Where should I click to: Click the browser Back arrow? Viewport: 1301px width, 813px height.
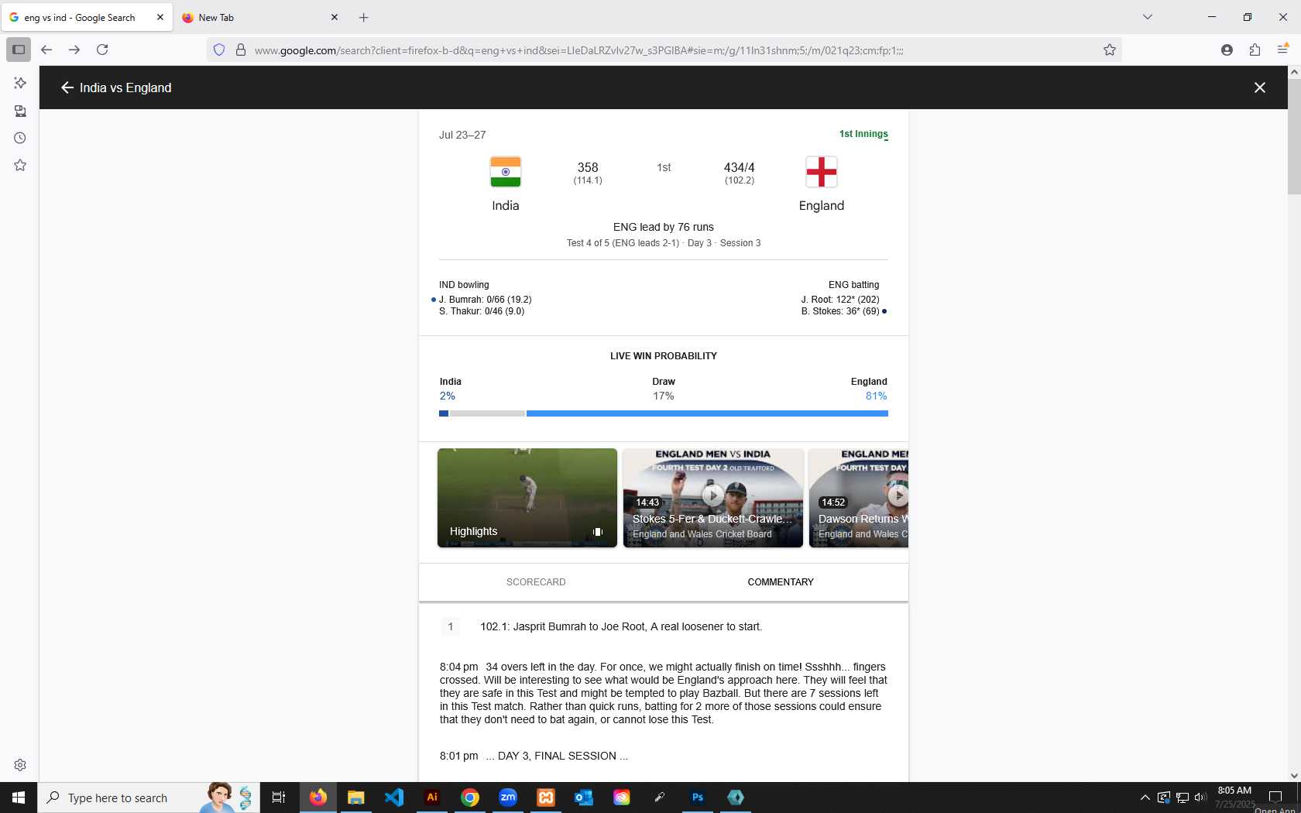tap(46, 50)
